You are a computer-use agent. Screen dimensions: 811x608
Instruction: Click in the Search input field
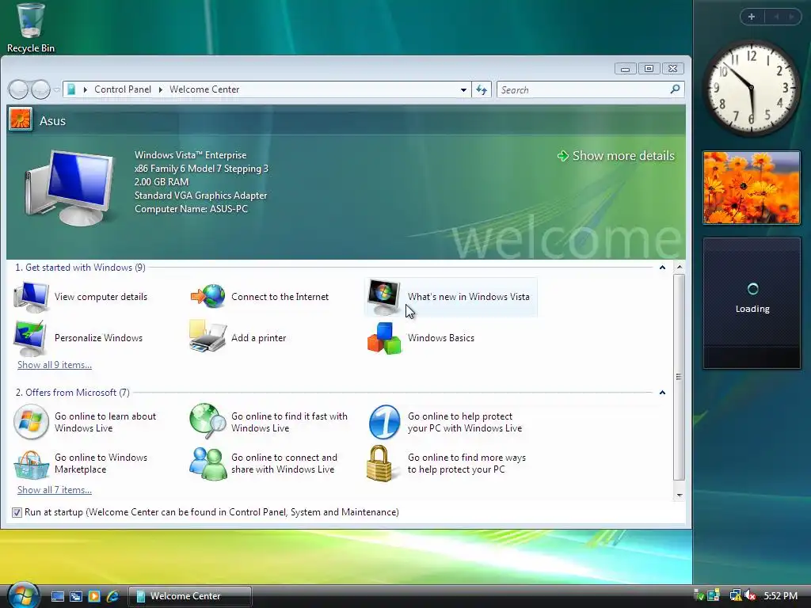(x=584, y=90)
